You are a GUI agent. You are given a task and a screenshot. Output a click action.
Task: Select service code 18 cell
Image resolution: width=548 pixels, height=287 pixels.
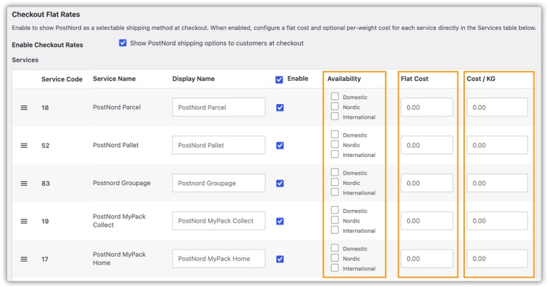tap(45, 108)
